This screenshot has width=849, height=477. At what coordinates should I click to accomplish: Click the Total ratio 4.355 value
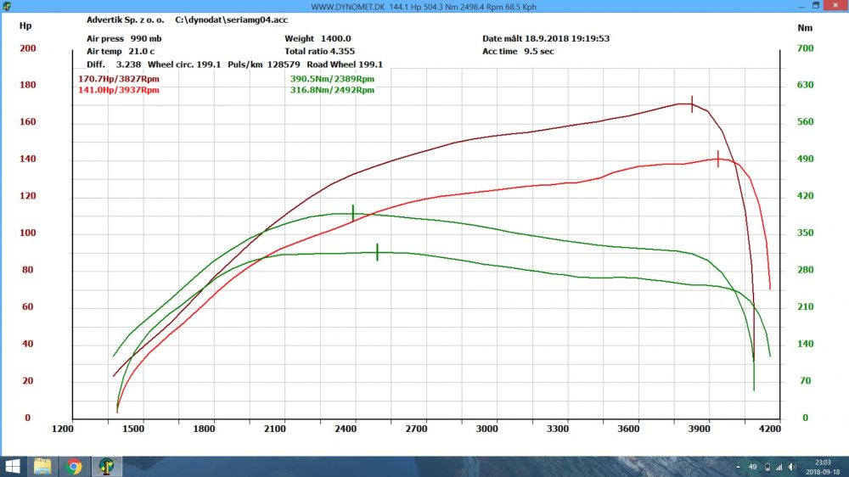[319, 52]
